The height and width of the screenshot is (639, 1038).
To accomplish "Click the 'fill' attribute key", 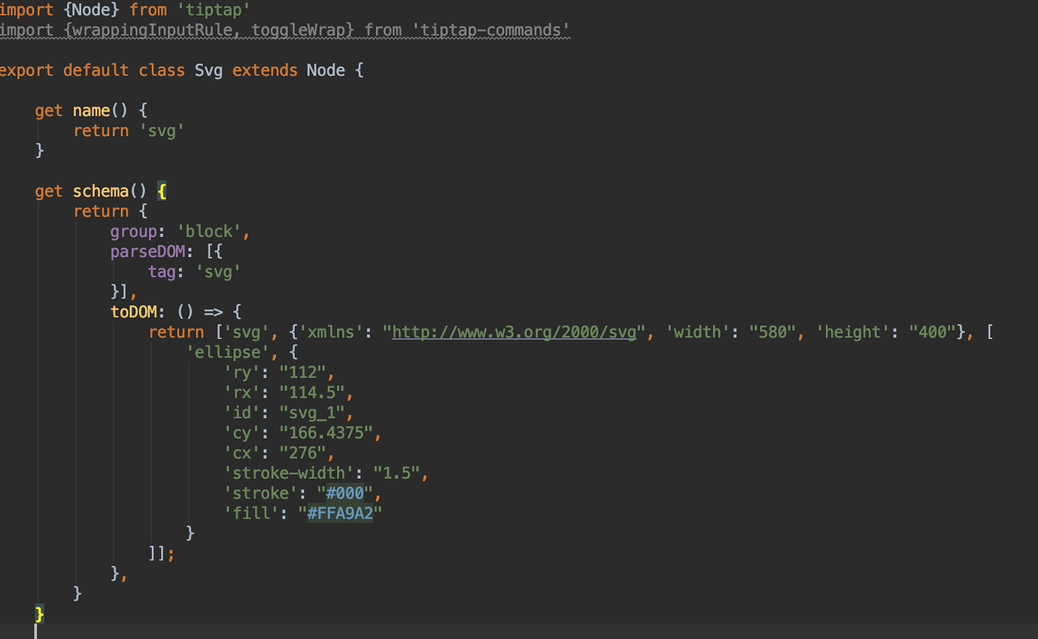I will click(x=251, y=513).
